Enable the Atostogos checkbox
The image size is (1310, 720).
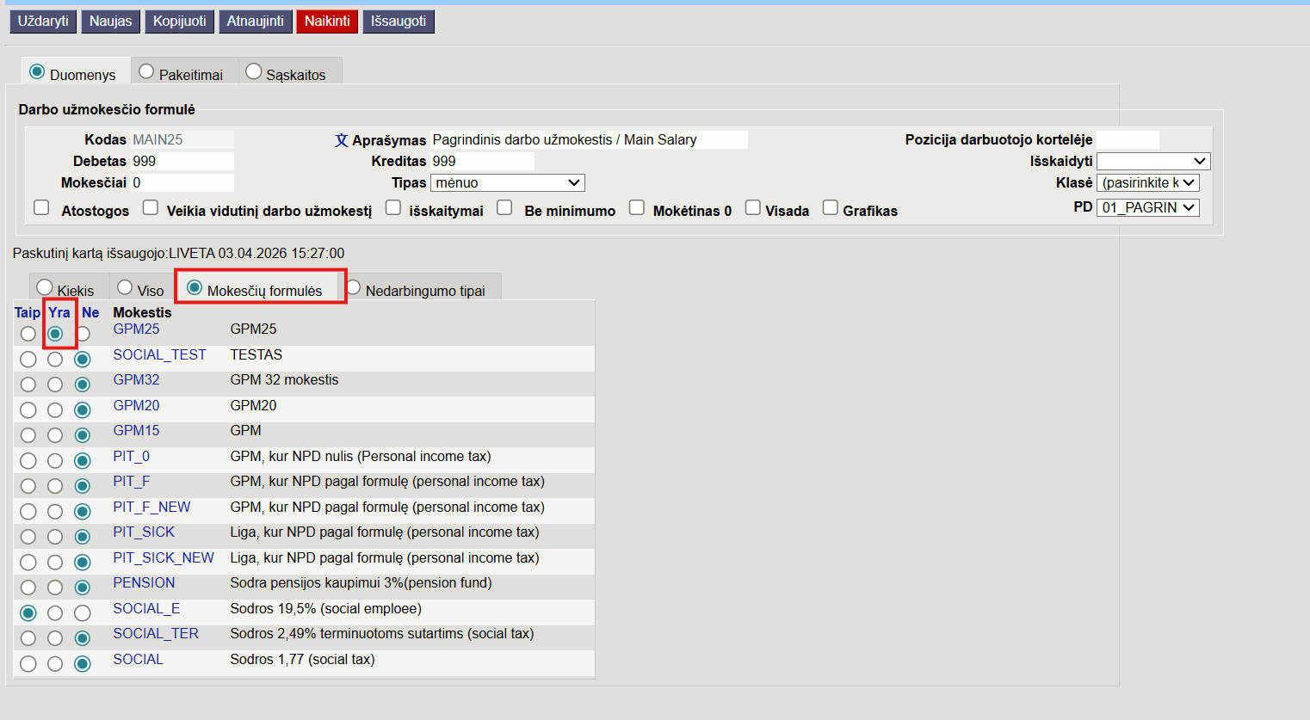pyautogui.click(x=41, y=207)
